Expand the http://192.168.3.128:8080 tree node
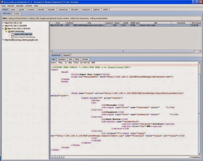This screenshot has height=161, width=203. (3, 26)
